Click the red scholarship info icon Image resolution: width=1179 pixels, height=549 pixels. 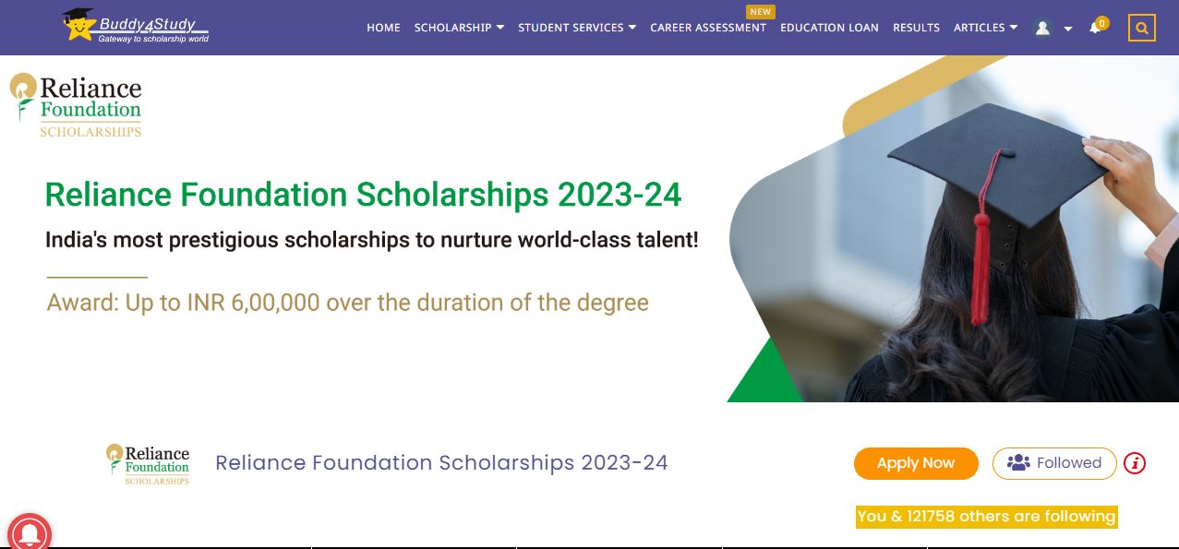pos(1135,463)
